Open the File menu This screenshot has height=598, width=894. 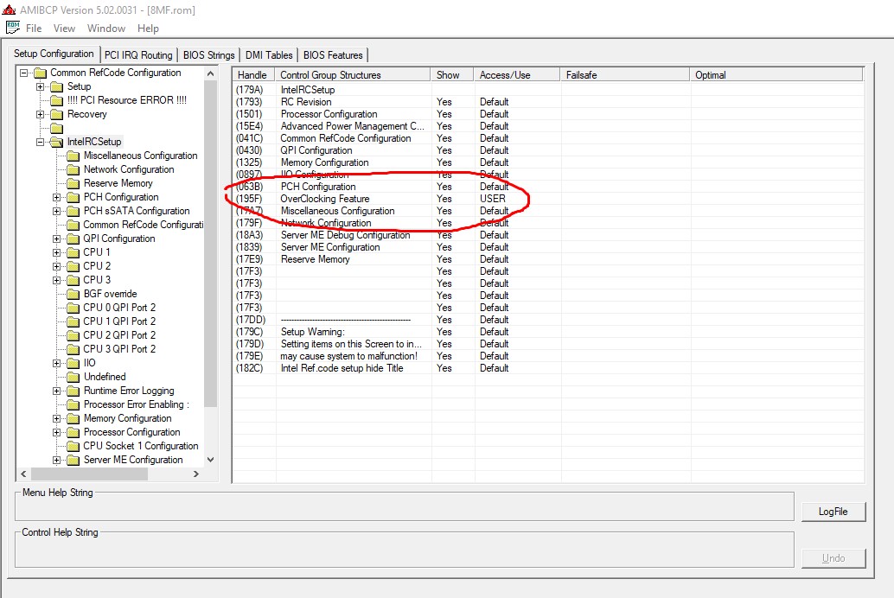(x=34, y=28)
